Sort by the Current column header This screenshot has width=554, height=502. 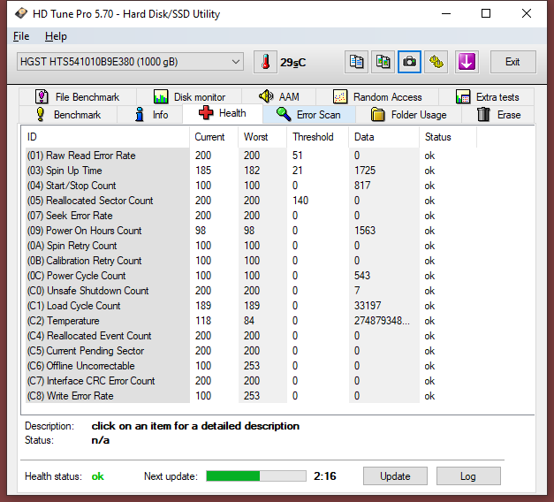pos(214,137)
